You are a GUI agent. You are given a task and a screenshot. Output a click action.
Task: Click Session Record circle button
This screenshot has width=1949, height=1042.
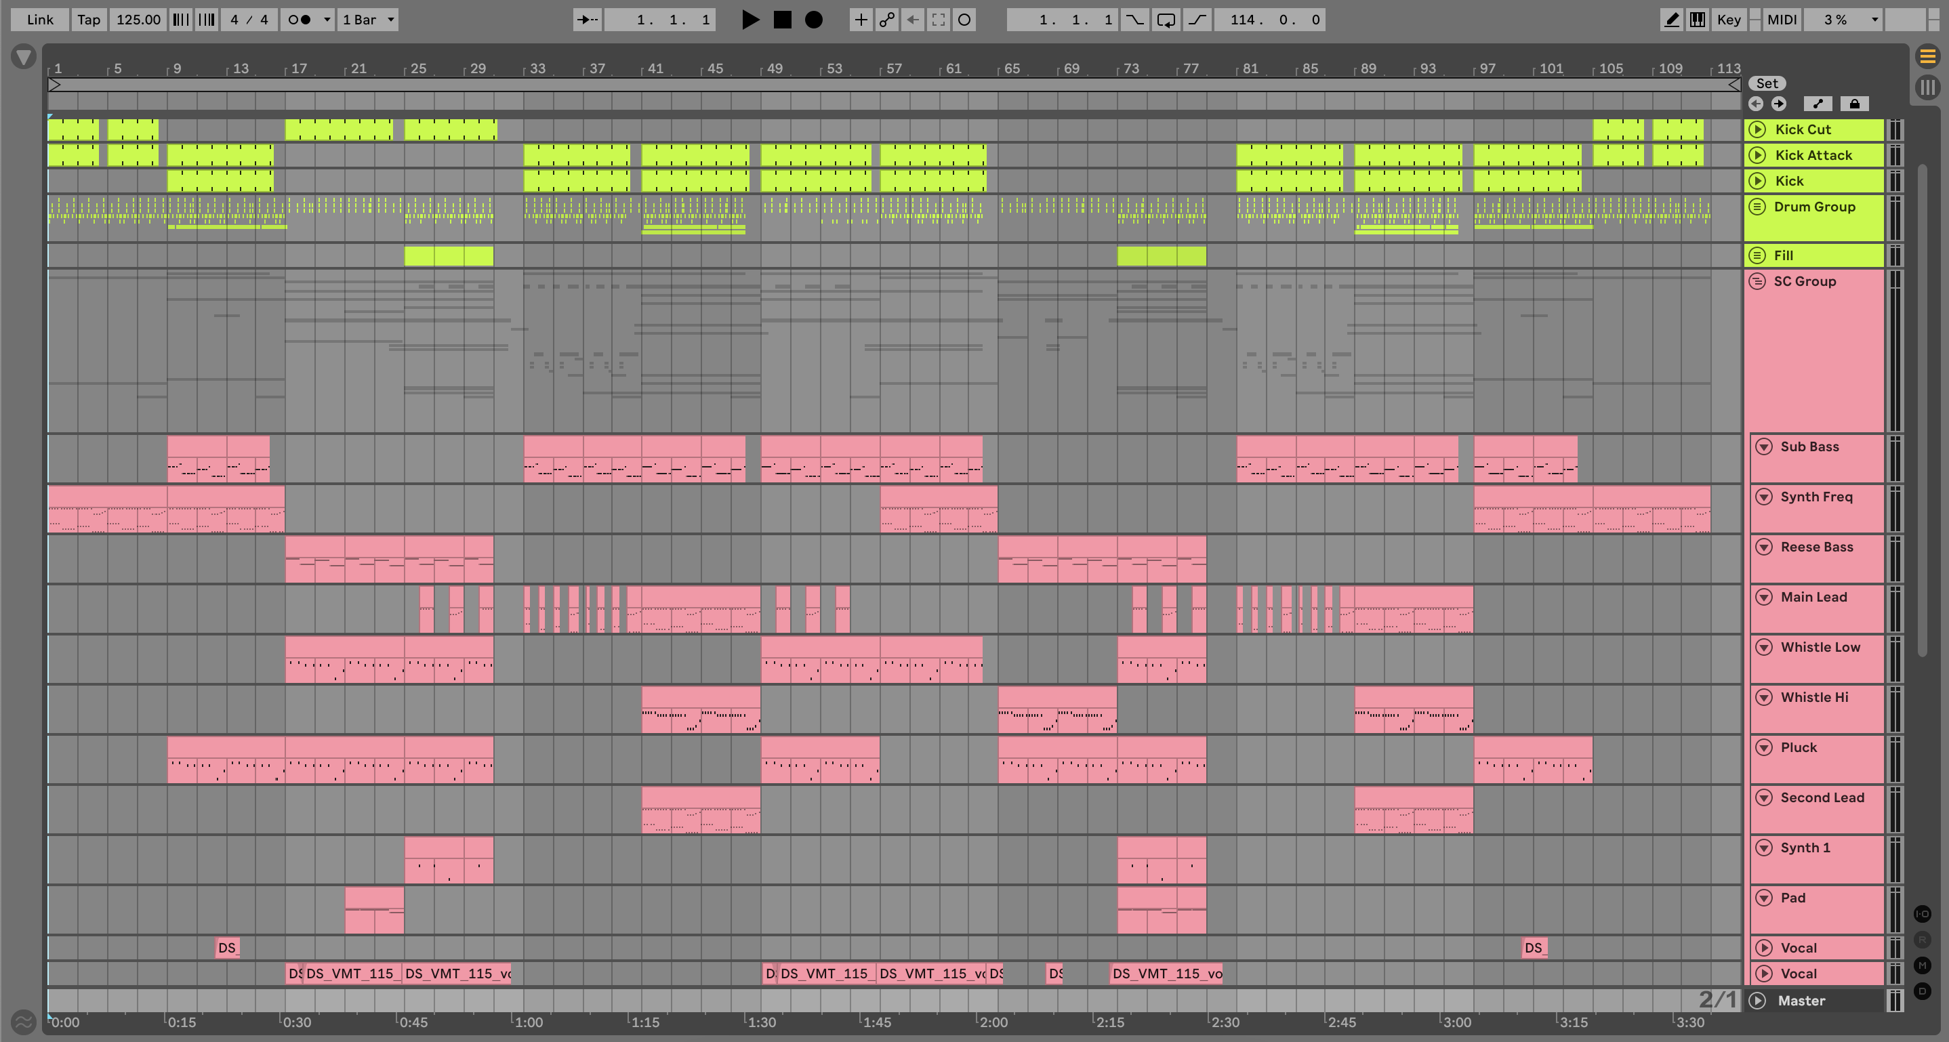964,20
